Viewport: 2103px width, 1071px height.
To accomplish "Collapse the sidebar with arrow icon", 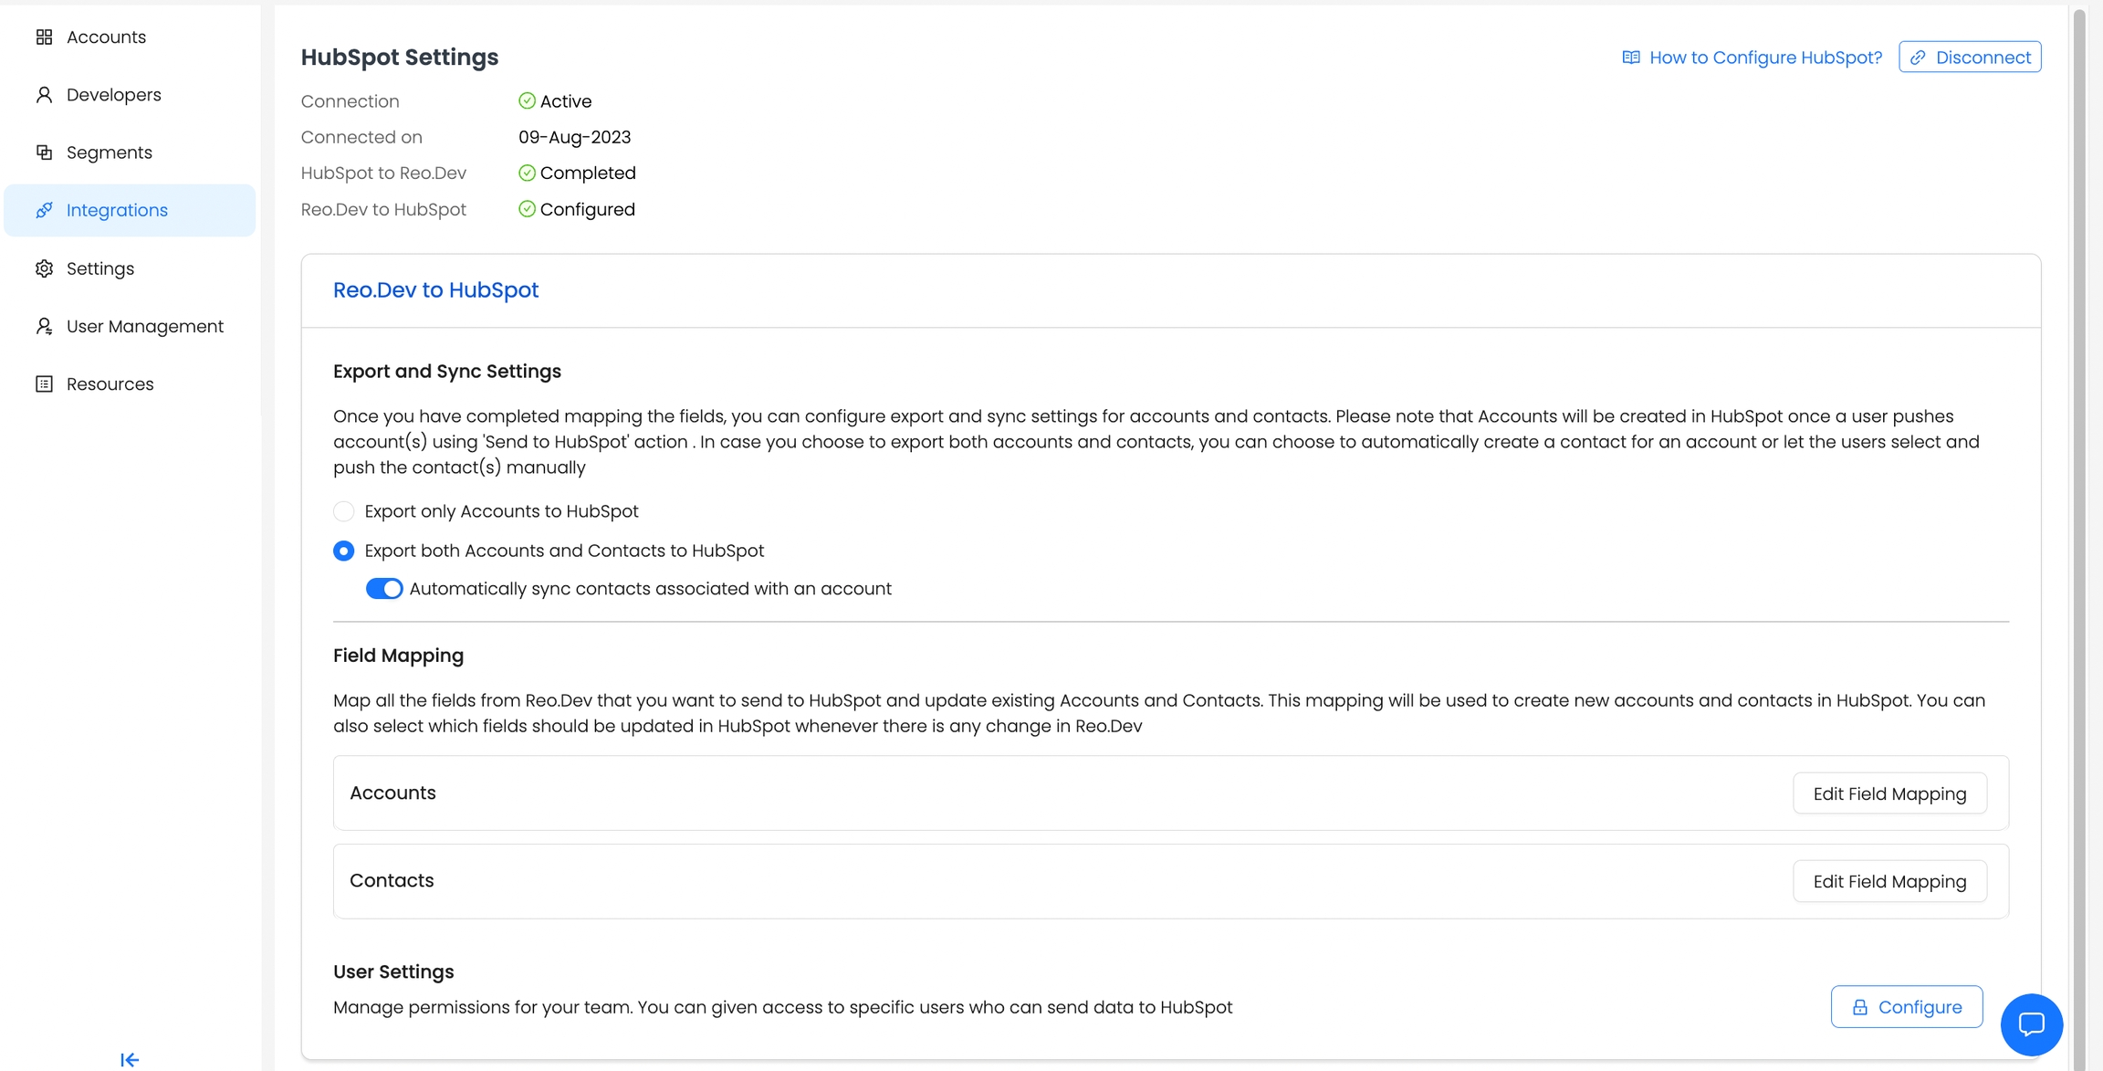I will [130, 1059].
